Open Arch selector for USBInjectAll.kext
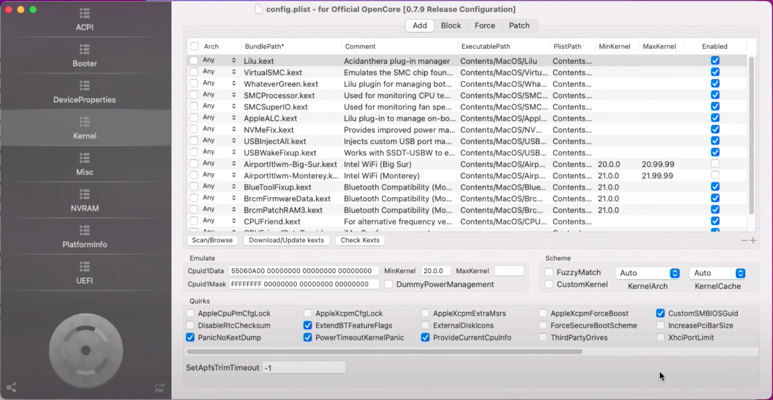773x400 pixels. 220,141
